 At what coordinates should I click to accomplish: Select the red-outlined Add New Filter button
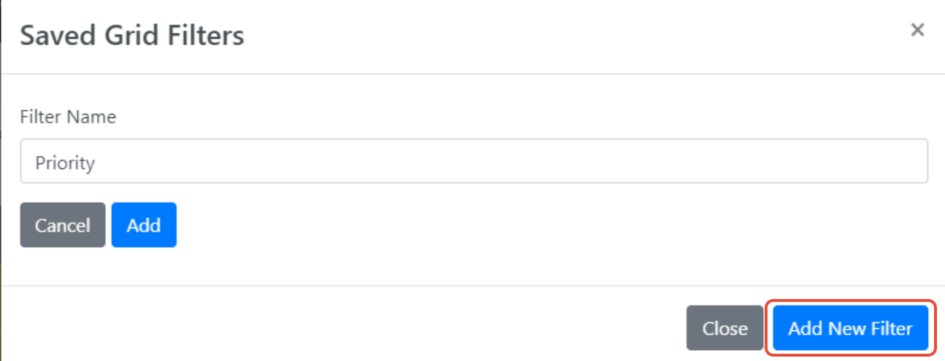(x=850, y=329)
